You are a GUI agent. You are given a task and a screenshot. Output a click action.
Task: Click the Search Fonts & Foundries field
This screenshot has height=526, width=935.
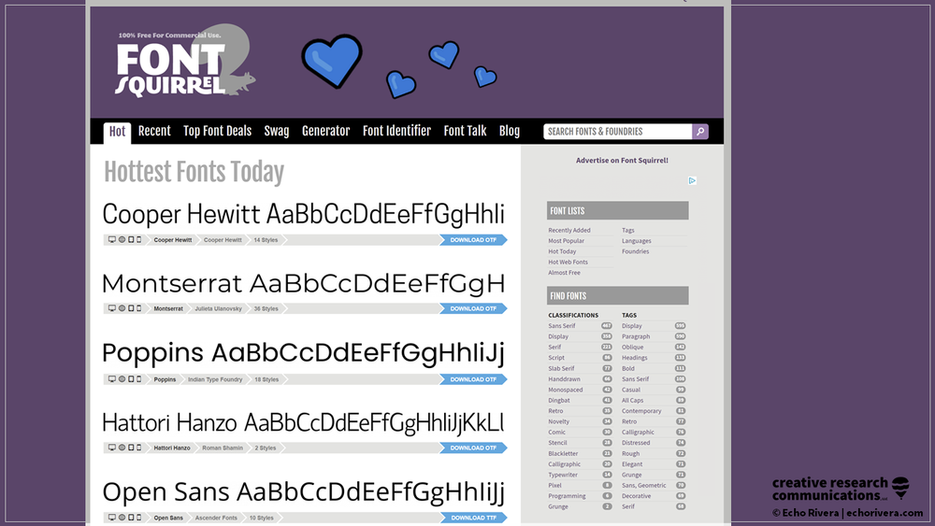click(617, 132)
